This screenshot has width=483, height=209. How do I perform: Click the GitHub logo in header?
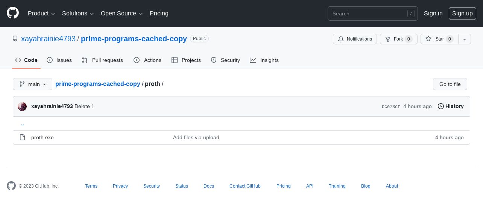click(13, 13)
